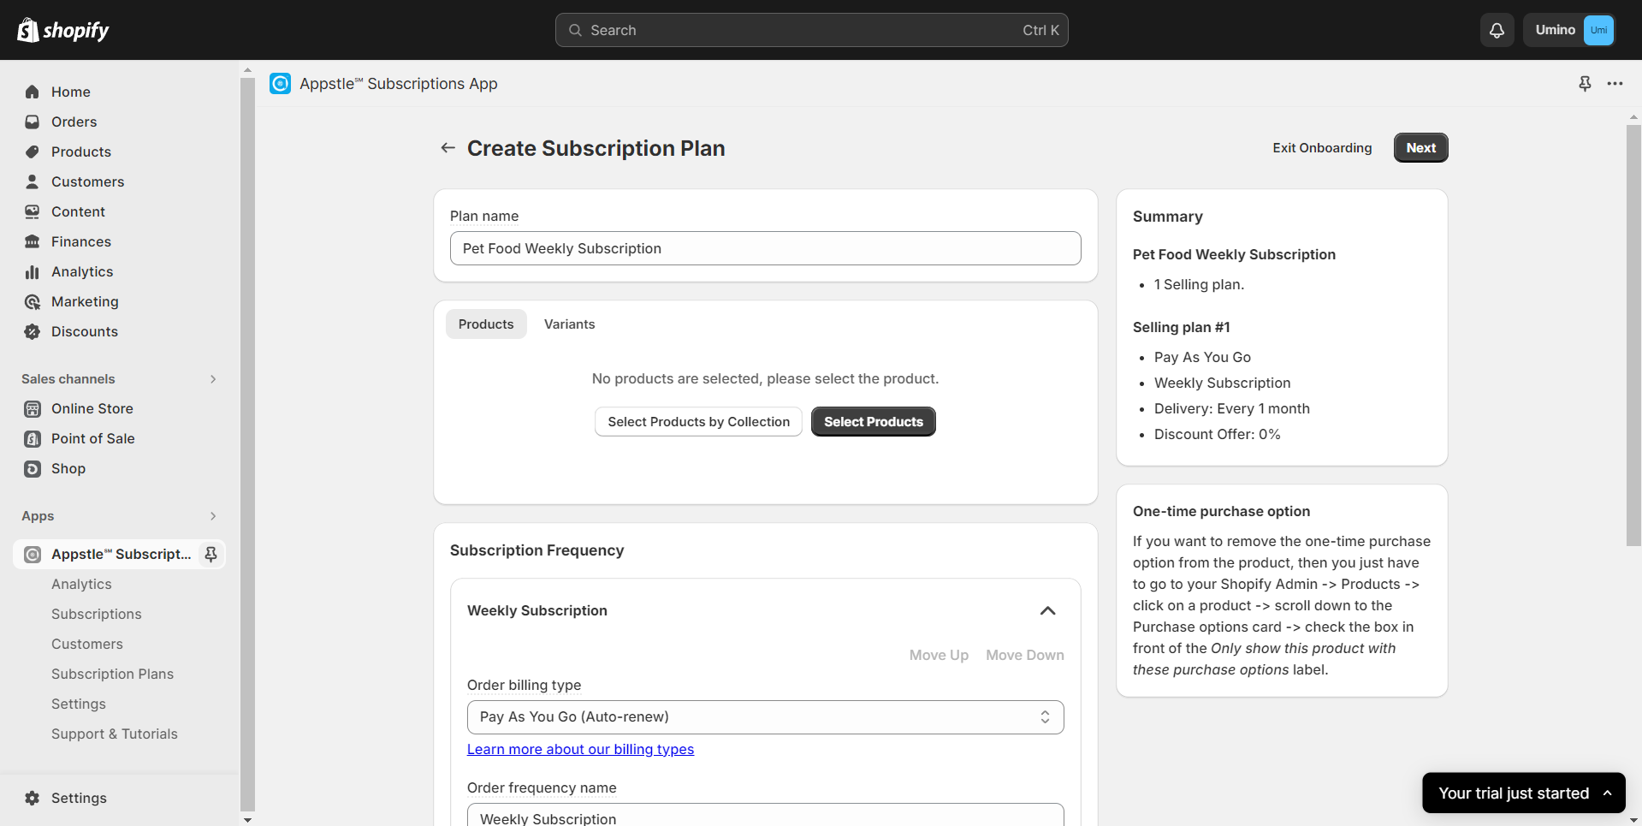Switch to the Variants tab
Image resolution: width=1642 pixels, height=826 pixels.
[x=569, y=324]
